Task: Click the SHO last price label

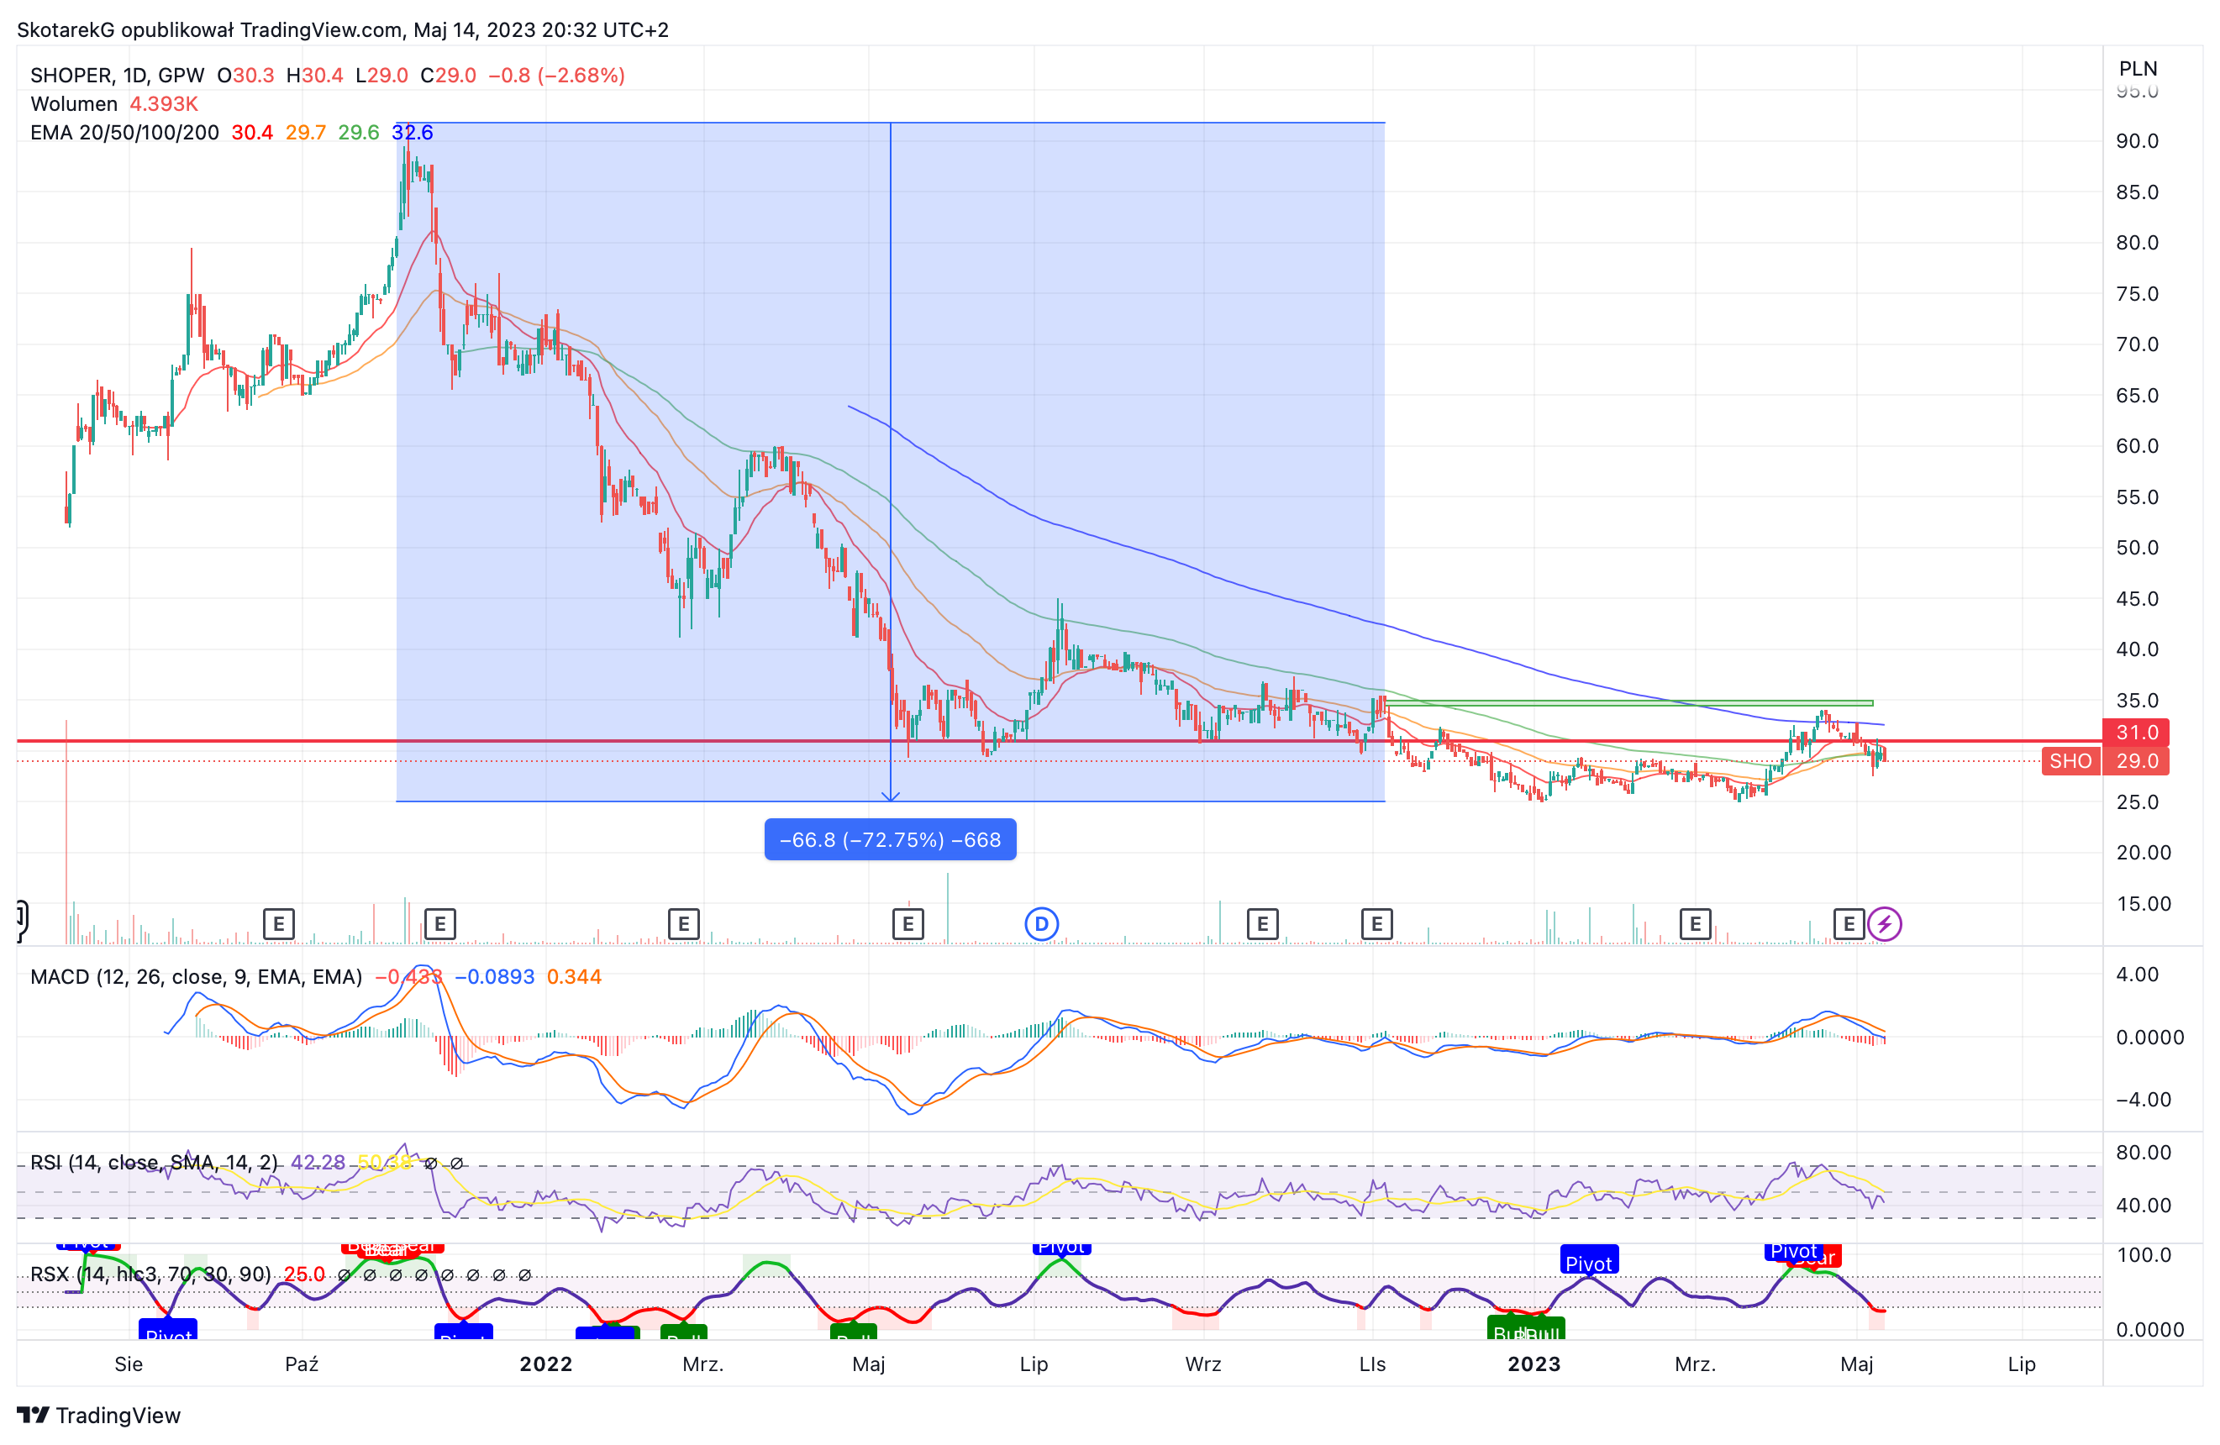Action: pos(2070,761)
